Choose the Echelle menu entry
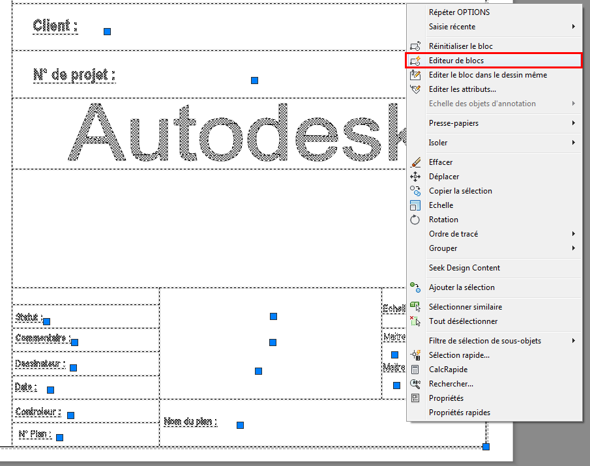The image size is (590, 466). [x=494, y=205]
